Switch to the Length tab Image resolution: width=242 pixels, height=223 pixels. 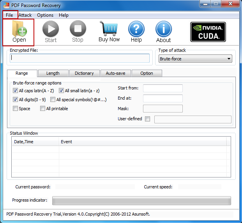pyautogui.click(x=53, y=73)
